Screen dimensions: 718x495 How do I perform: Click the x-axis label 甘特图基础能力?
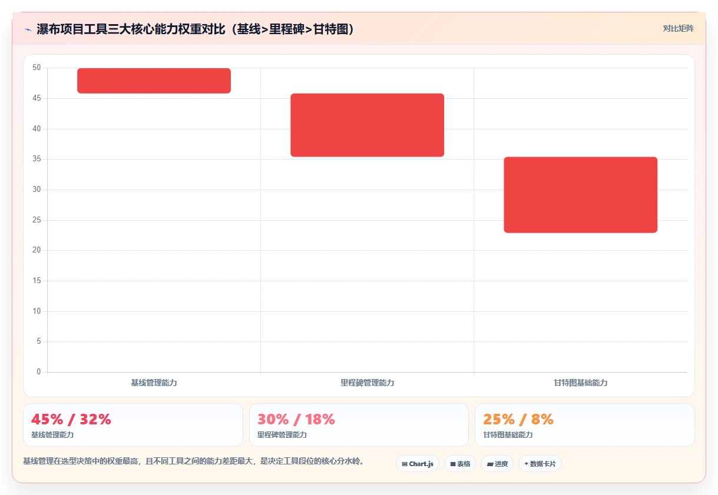pos(580,383)
